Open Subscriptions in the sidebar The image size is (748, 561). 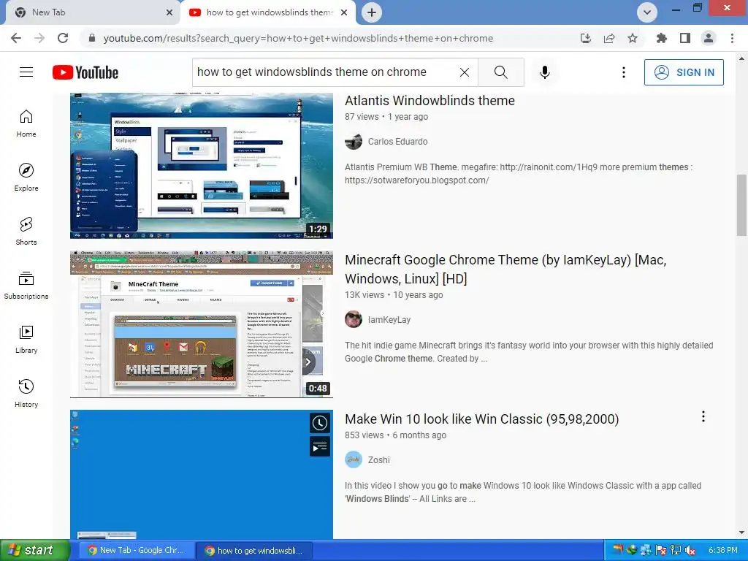point(26,286)
